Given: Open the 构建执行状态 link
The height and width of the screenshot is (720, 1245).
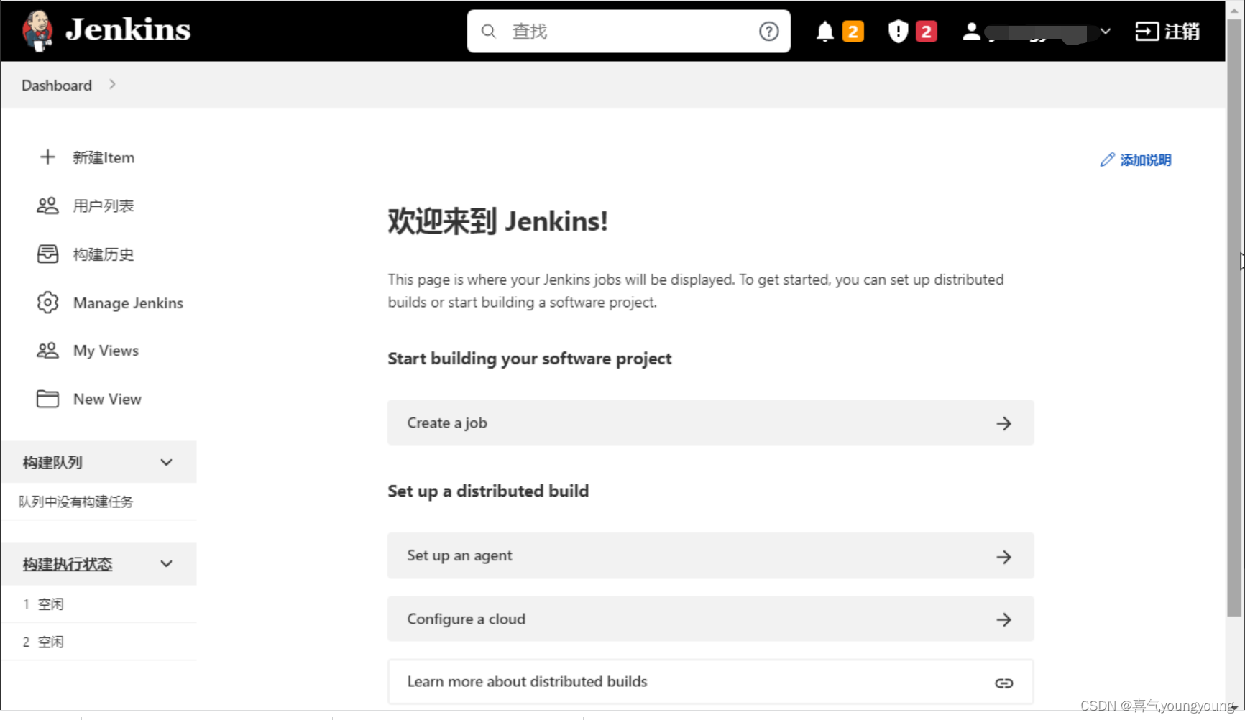Looking at the screenshot, I should coord(68,564).
